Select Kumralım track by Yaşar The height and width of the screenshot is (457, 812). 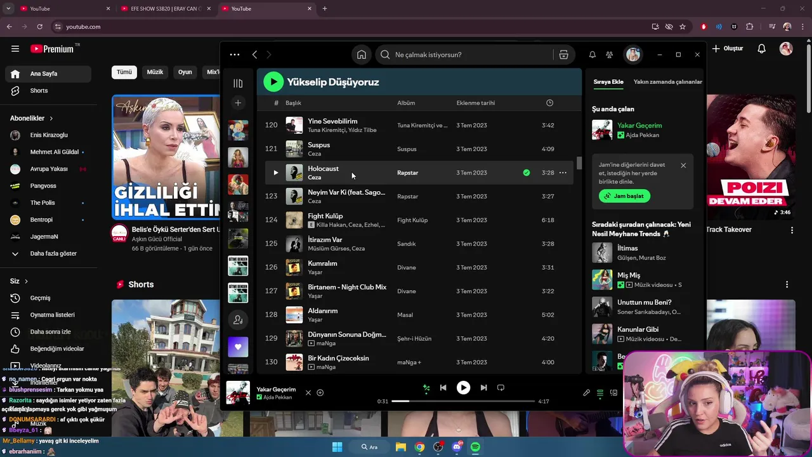click(419, 267)
